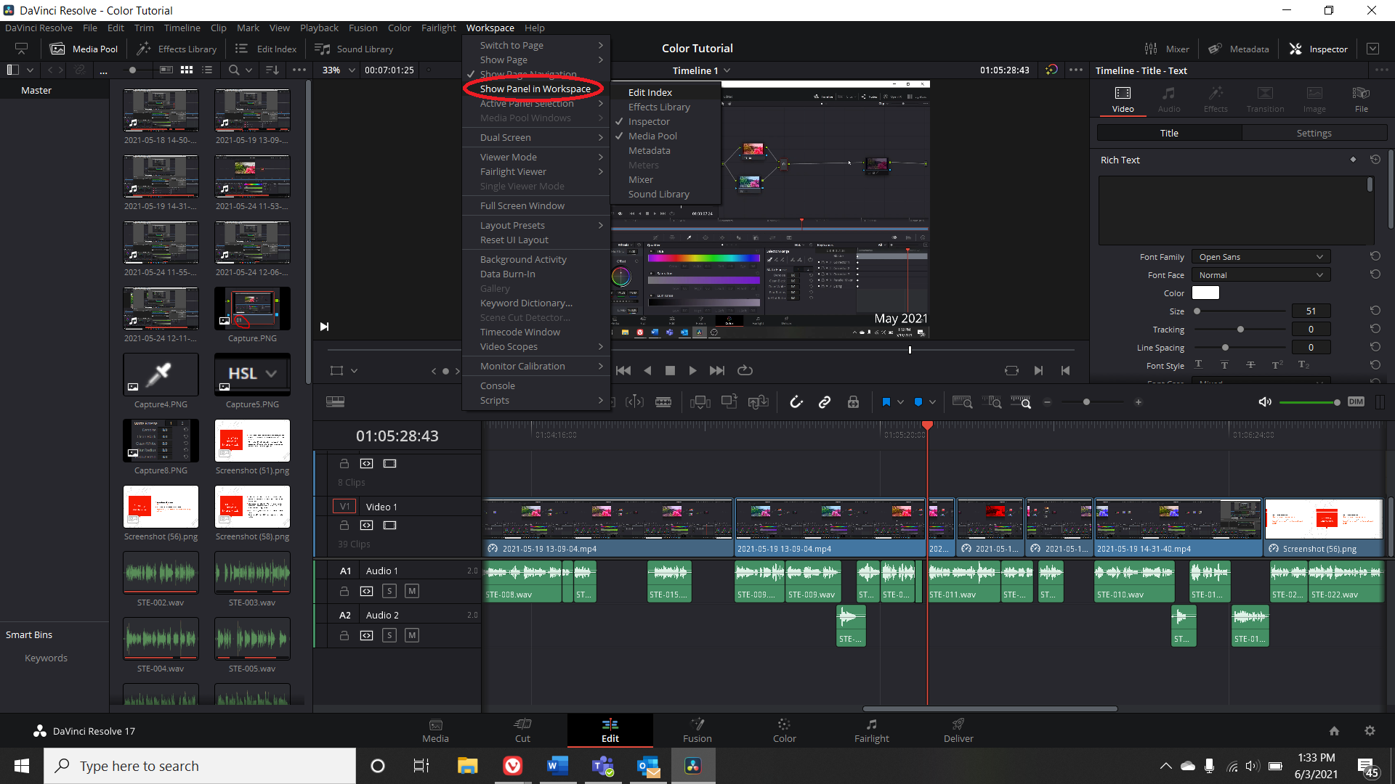Click the Full Screen Window option
This screenshot has width=1395, height=784.
point(522,205)
